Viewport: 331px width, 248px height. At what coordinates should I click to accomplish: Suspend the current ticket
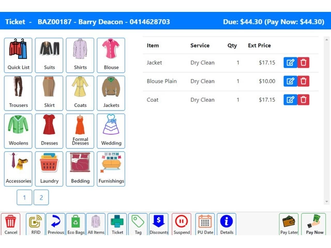[x=181, y=225]
